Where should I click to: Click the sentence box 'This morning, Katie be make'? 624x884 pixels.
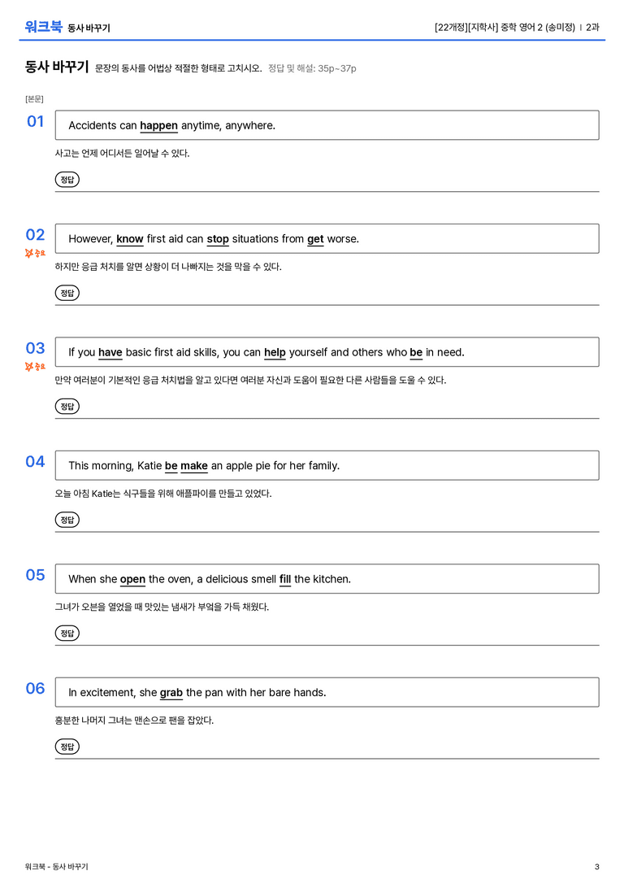327,465
